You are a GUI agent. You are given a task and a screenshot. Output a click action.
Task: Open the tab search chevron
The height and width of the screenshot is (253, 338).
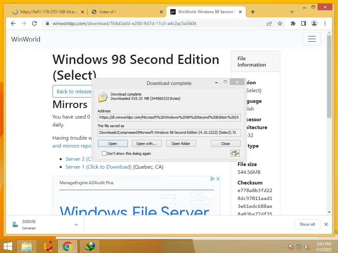[292, 12]
